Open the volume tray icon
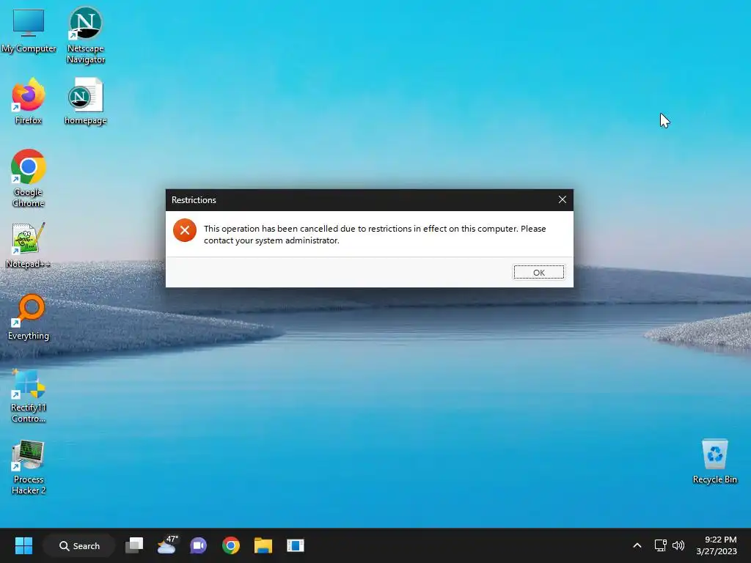 (678, 545)
